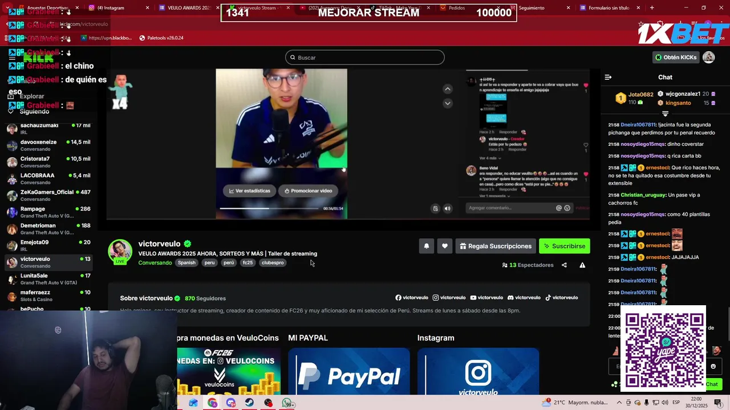The height and width of the screenshot is (410, 730).
Task: Click 'Promocionar video' button
Action: click(x=308, y=191)
